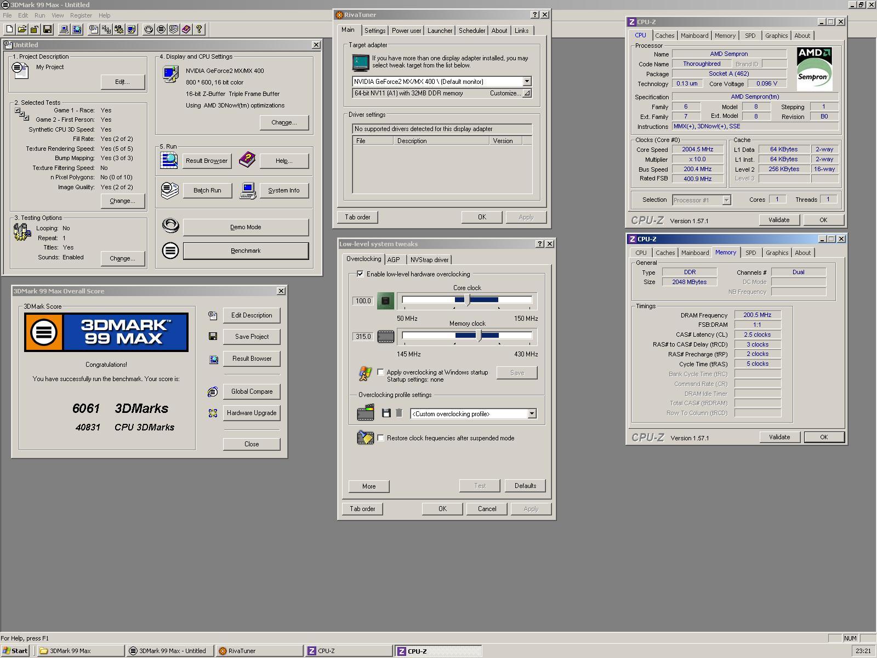The image size is (877, 658).
Task: Switch to Mainboard tab in upper CPU-Z window
Action: coord(694,36)
